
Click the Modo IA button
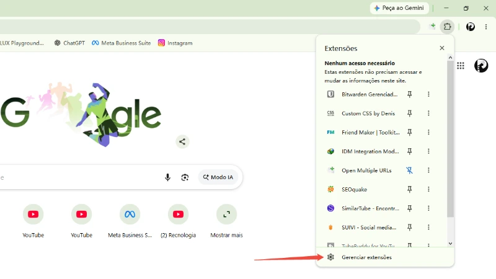point(218,177)
